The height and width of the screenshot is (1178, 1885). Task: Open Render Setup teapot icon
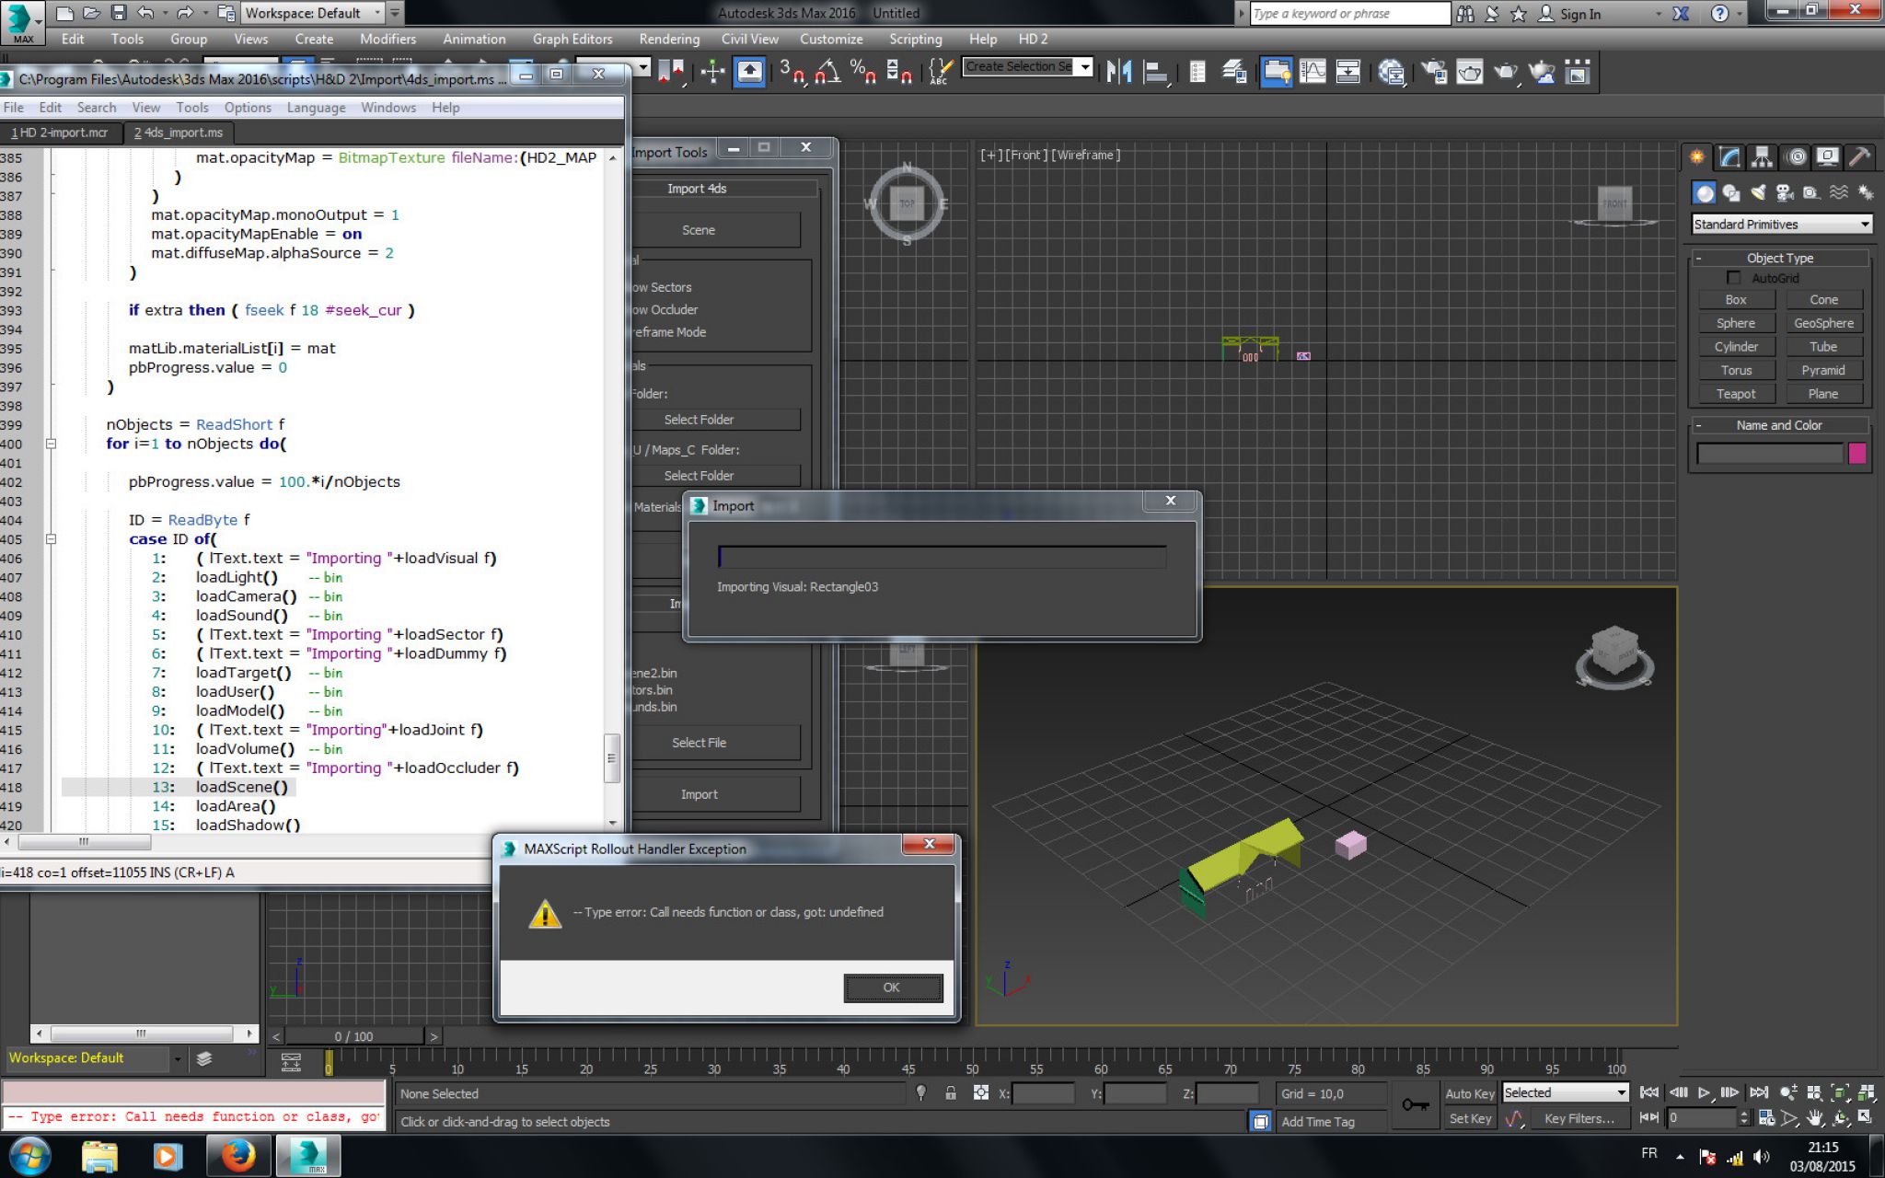coord(1433,71)
